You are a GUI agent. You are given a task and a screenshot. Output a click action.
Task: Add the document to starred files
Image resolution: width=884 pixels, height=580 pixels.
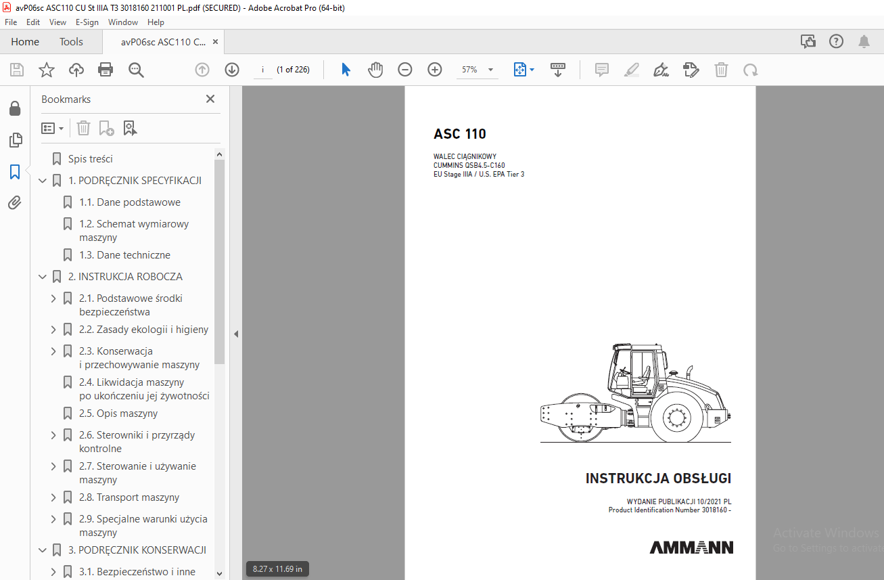(46, 70)
